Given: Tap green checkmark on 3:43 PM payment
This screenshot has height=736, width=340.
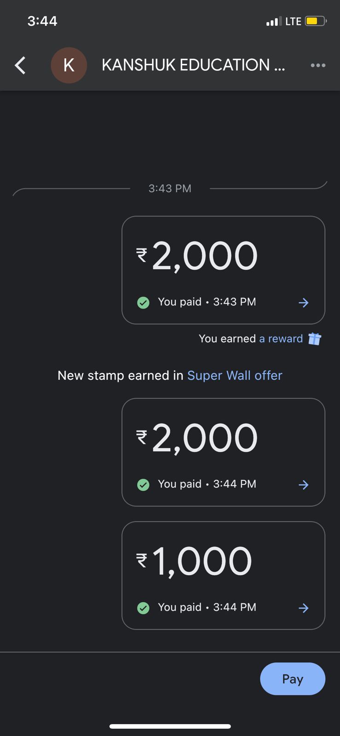Looking at the screenshot, I should [143, 303].
